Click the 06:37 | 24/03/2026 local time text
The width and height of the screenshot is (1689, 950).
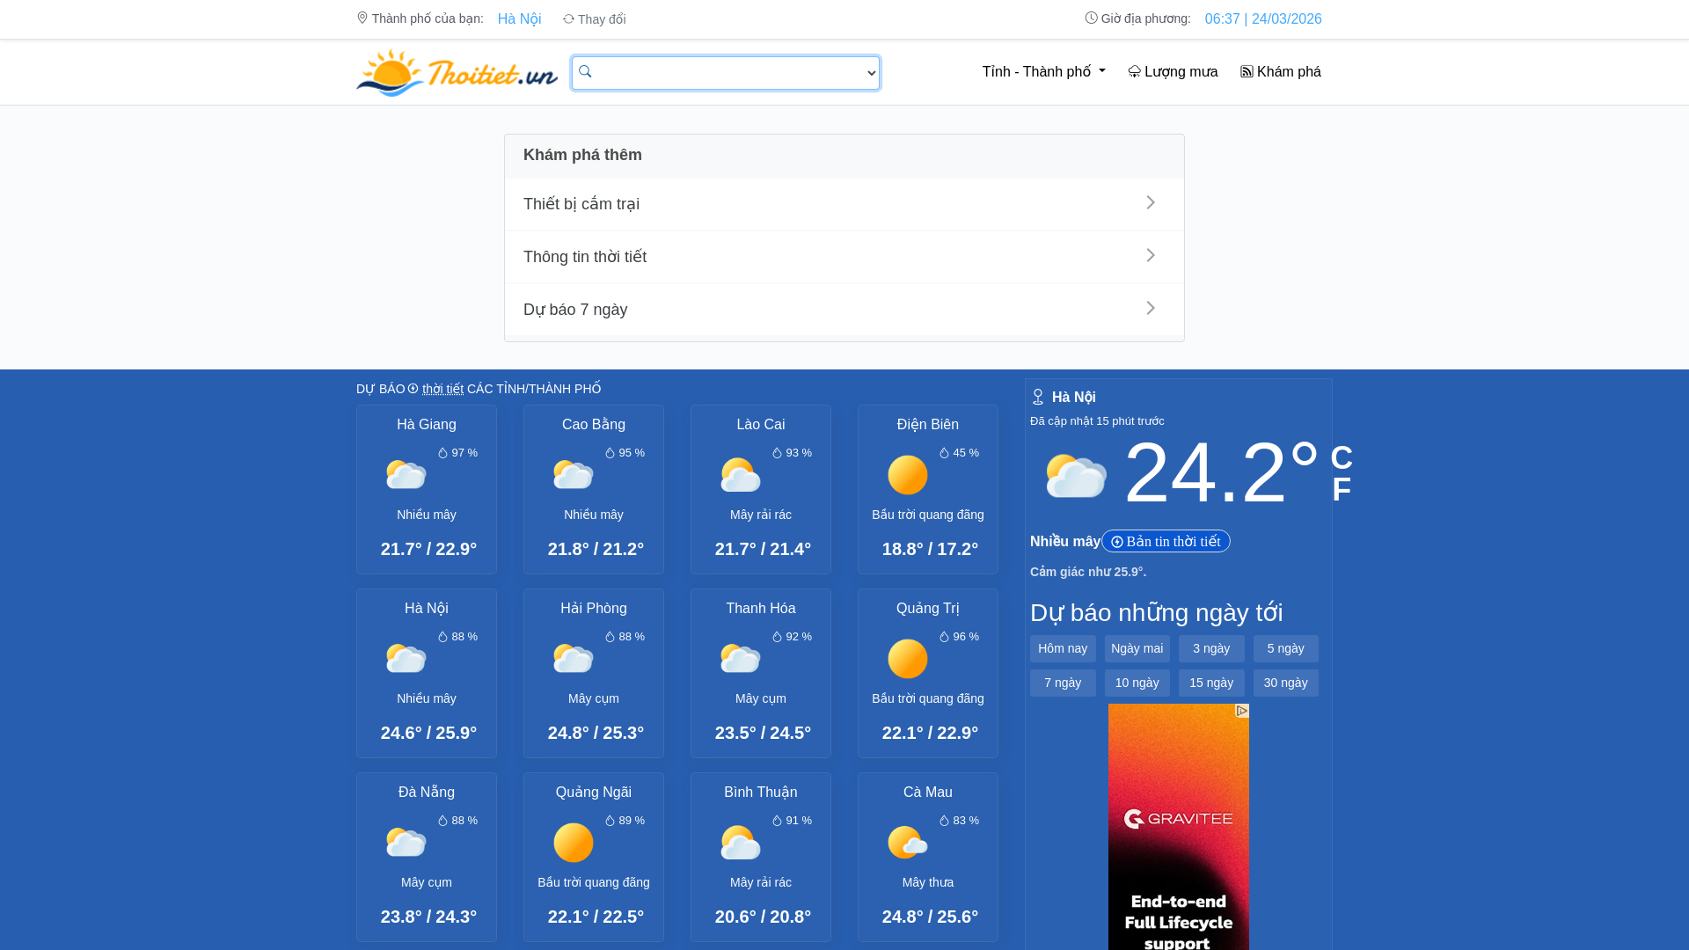[1262, 18]
